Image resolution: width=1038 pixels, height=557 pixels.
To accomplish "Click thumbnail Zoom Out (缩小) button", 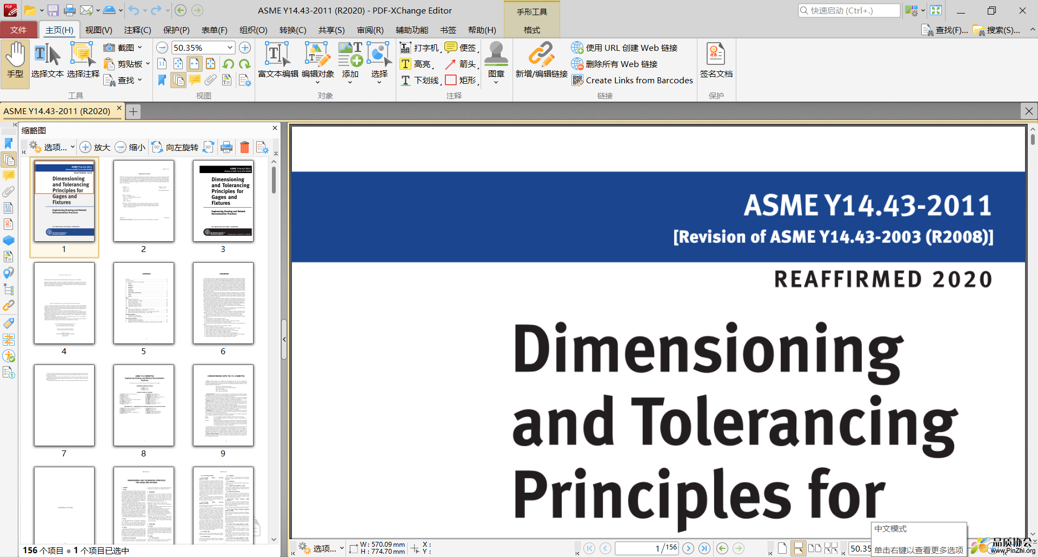I will pyautogui.click(x=130, y=147).
